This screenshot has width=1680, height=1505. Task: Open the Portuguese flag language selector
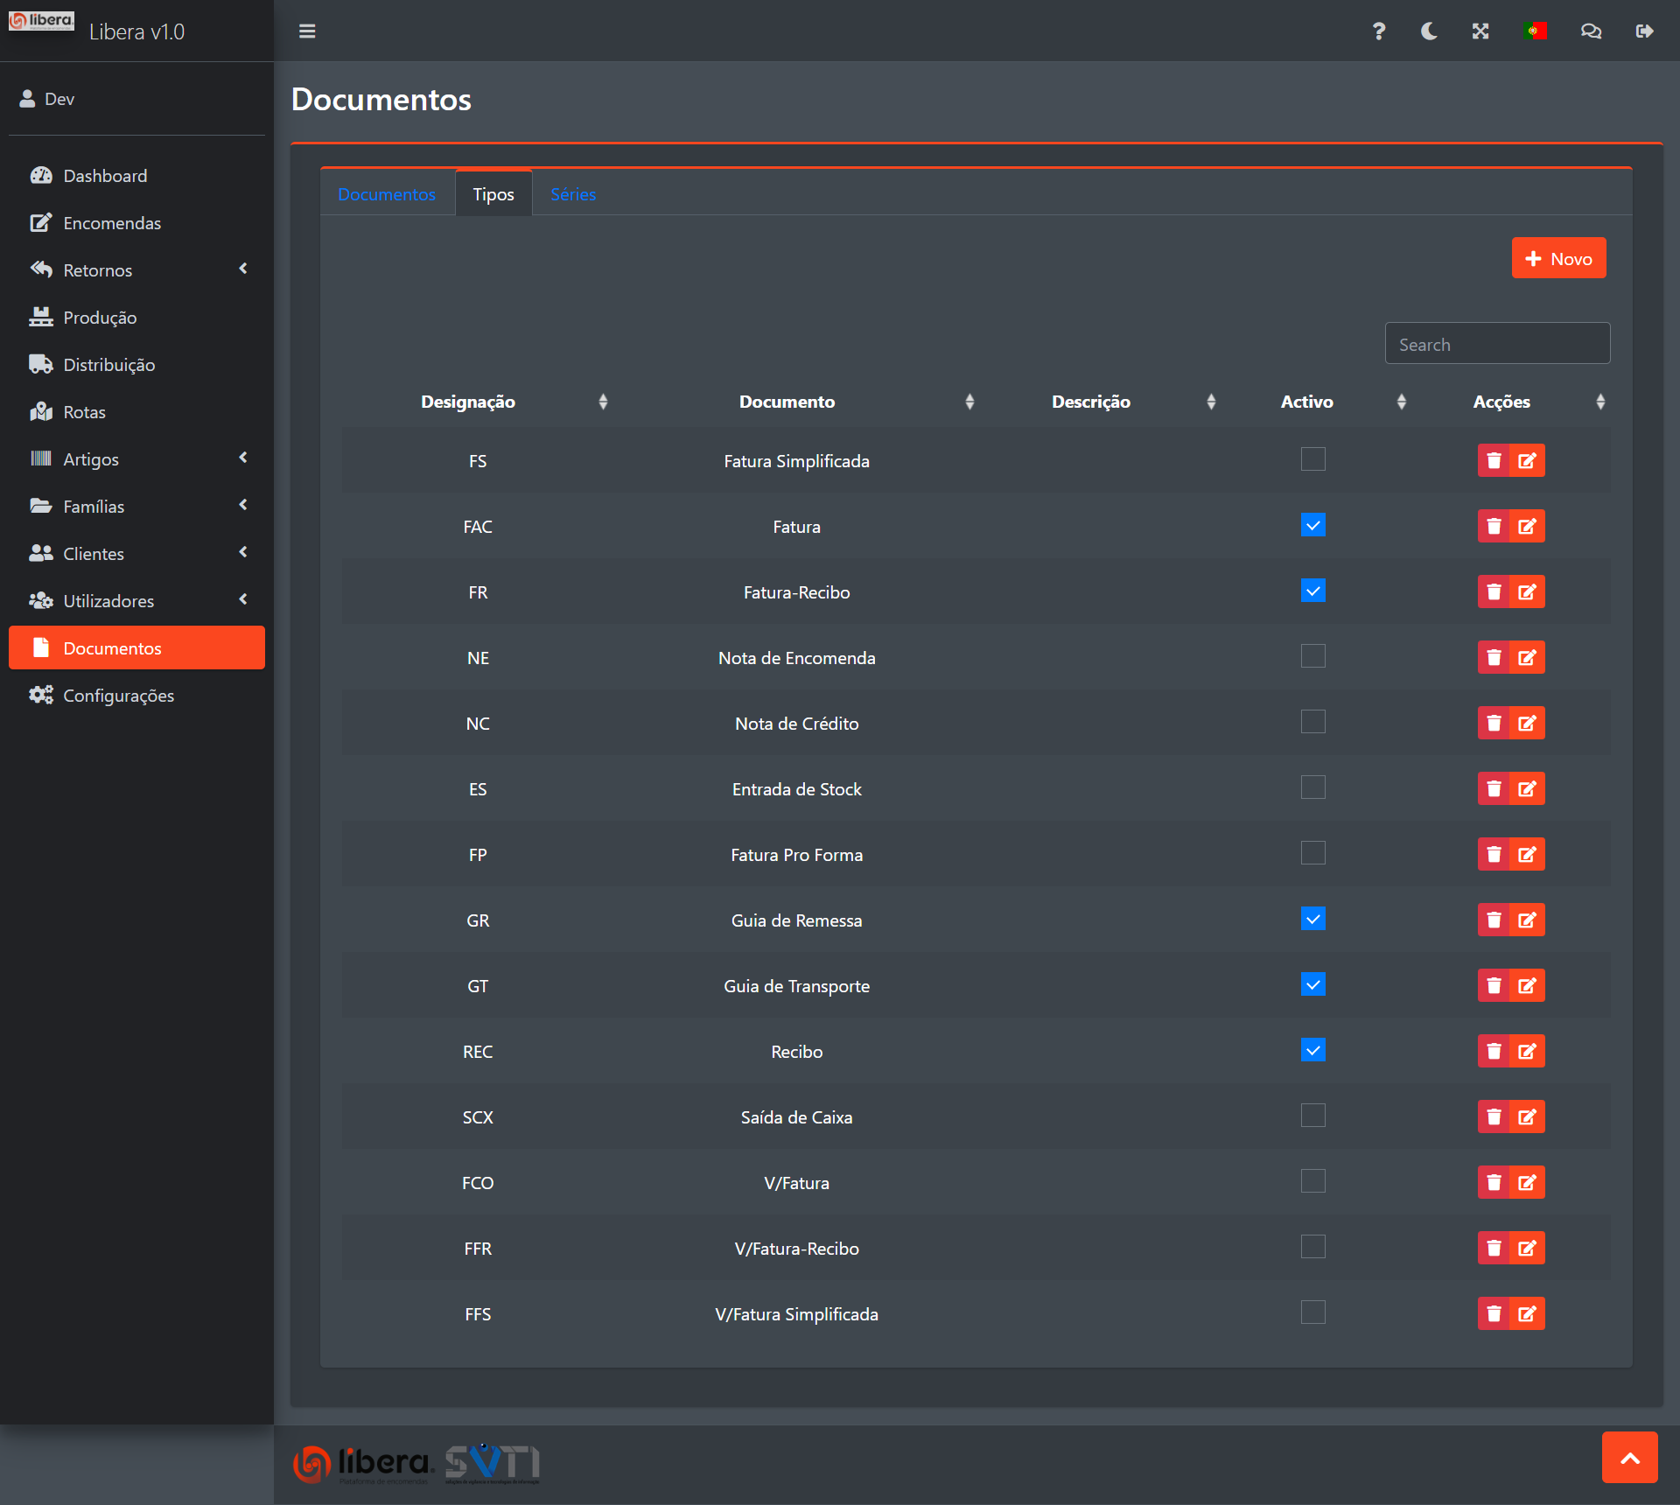(x=1535, y=31)
